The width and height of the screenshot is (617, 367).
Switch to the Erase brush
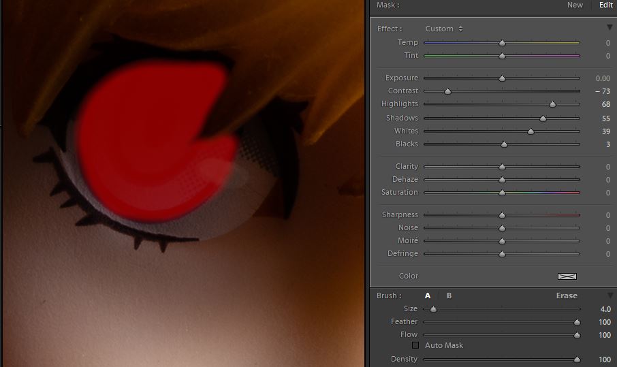pyautogui.click(x=567, y=296)
